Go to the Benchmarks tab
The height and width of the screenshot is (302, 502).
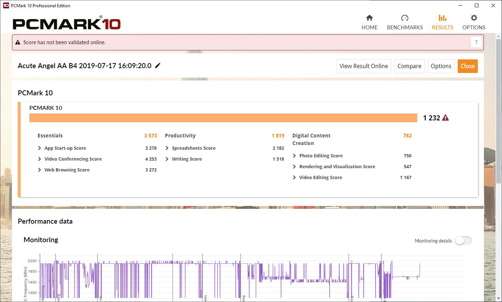405,22
